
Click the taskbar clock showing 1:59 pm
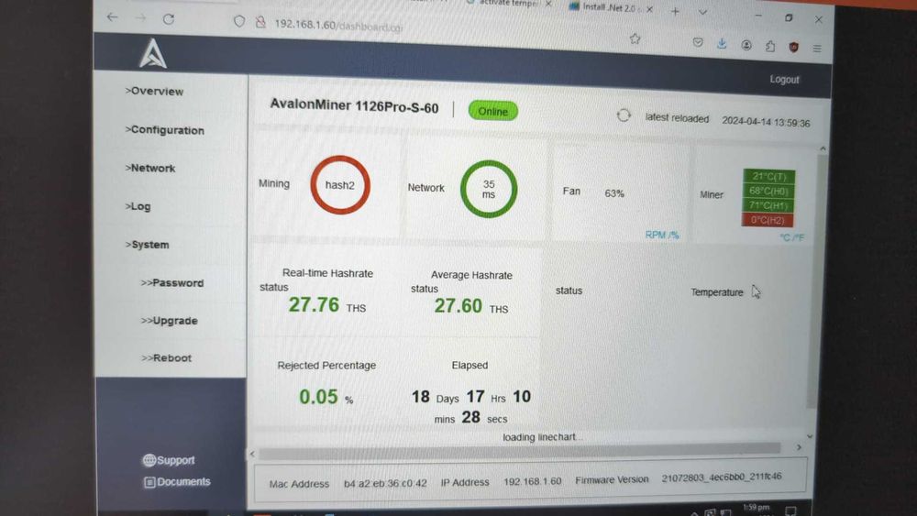(757, 508)
